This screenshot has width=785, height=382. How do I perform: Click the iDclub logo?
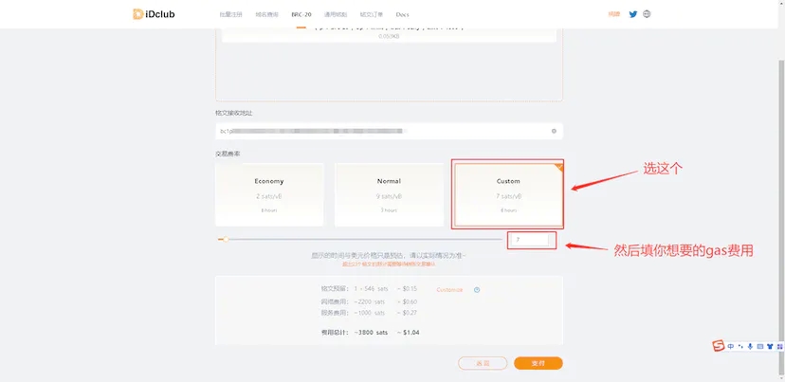point(155,14)
